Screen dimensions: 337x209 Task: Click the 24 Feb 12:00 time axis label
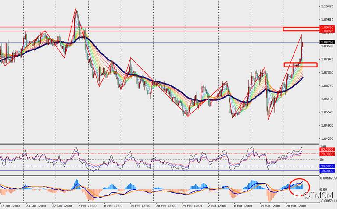pyautogui.click(x=192, y=206)
